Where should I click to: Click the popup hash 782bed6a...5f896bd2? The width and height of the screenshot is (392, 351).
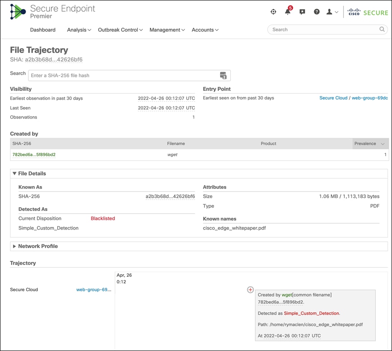[281, 302]
